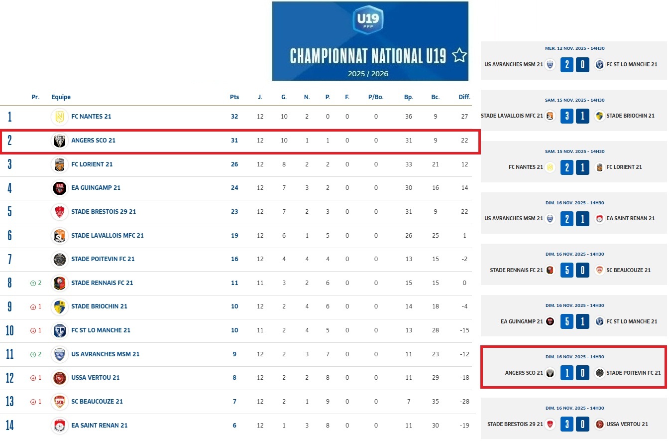Click the favorite star beside Championnat National U19
671x441 pixels.
tap(459, 55)
